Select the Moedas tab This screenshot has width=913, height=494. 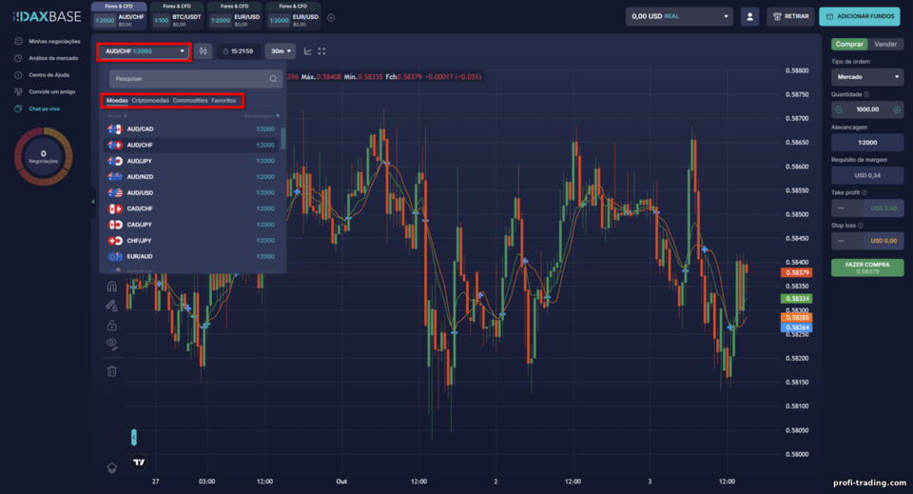point(117,100)
